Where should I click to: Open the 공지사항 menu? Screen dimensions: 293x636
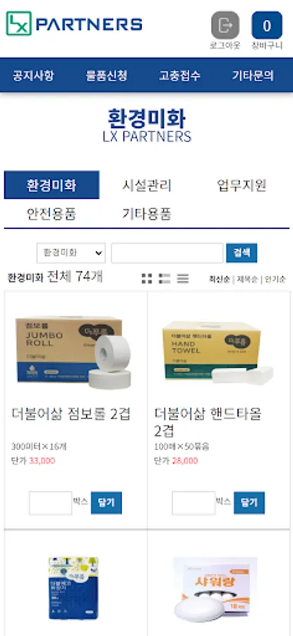(x=33, y=76)
